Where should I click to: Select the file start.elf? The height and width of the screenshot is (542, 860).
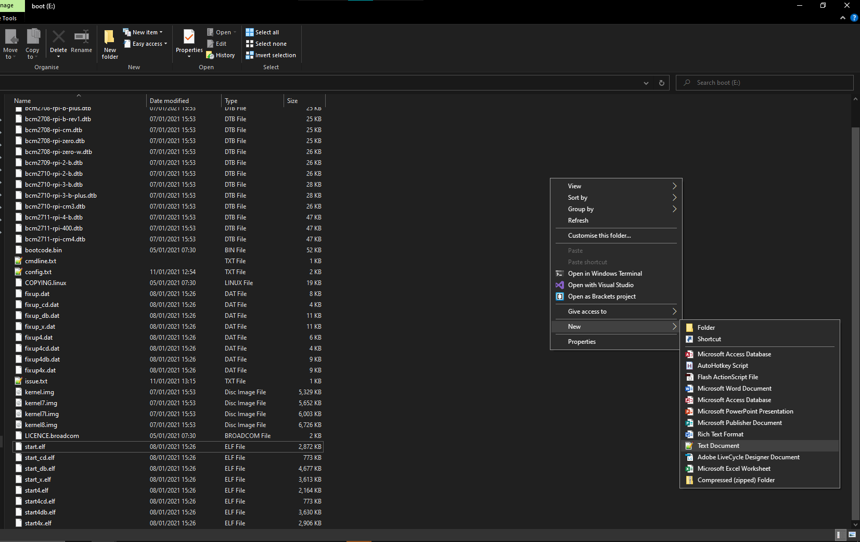(168, 447)
